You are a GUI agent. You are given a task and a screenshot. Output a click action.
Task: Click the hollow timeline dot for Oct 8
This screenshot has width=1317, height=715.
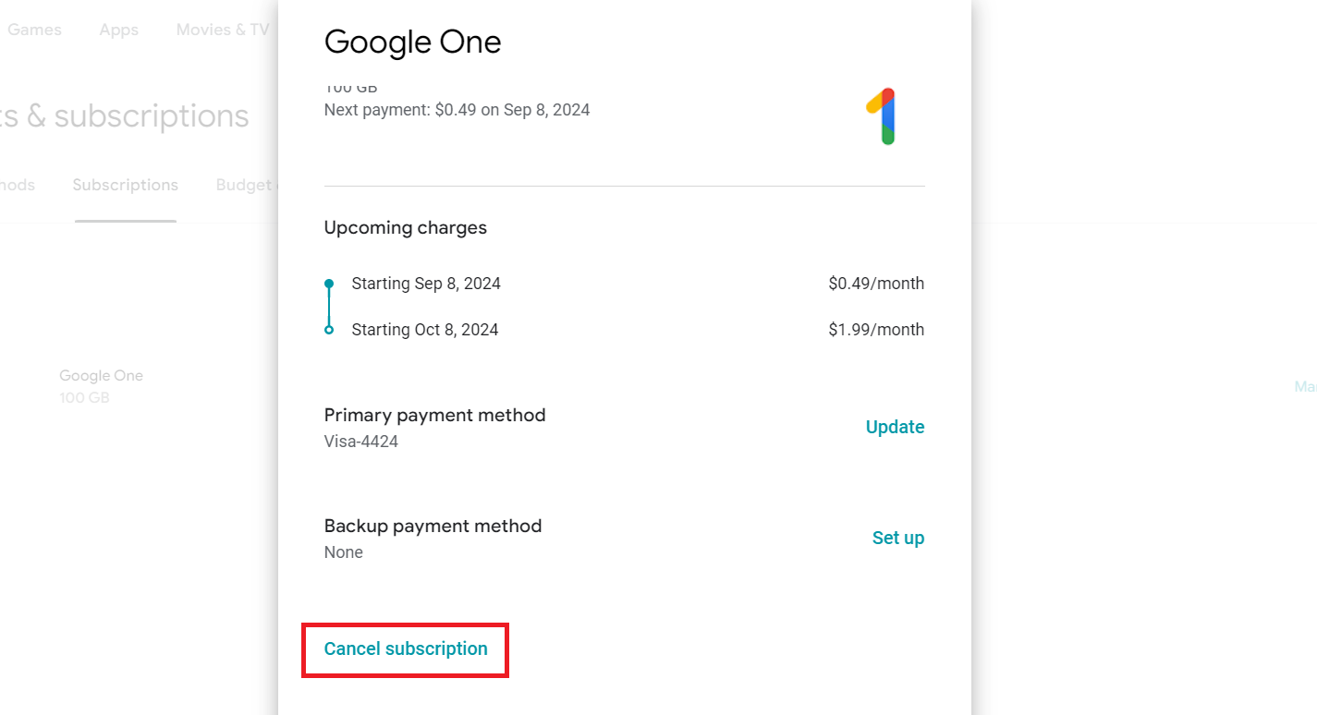tap(329, 330)
